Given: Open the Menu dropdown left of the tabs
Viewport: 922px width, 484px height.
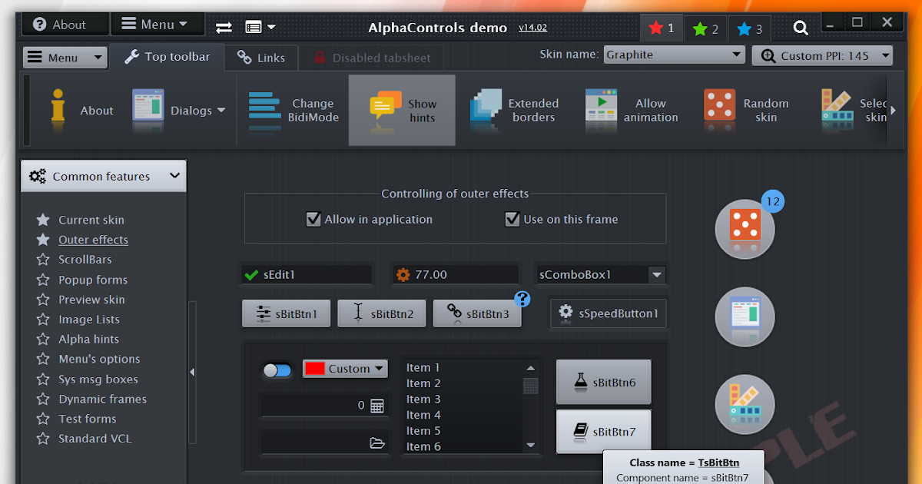Looking at the screenshot, I should (65, 58).
